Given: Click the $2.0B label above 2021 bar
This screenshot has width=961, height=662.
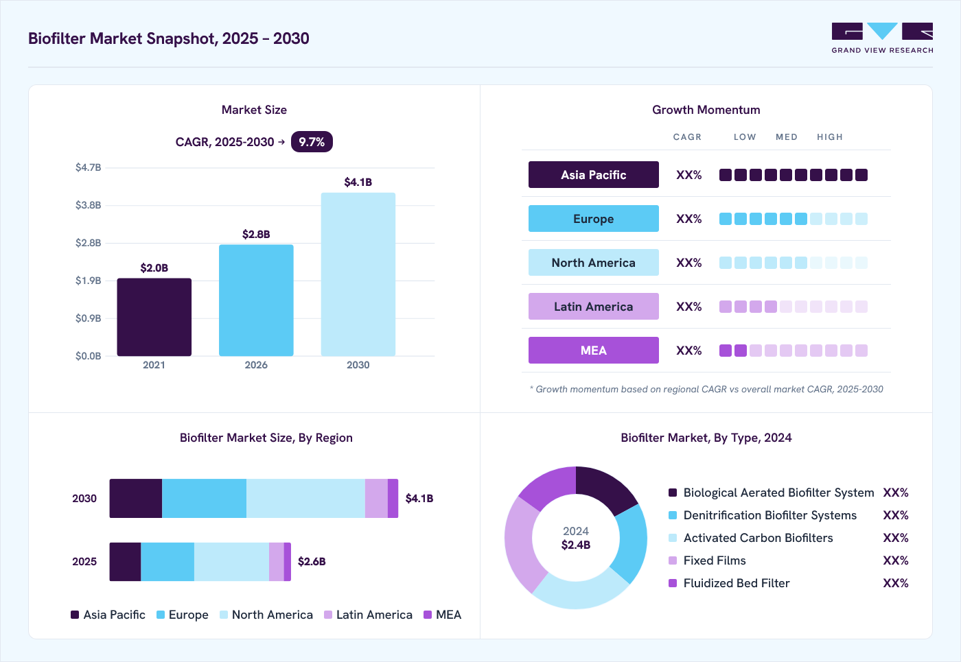Looking at the screenshot, I should 154,268.
